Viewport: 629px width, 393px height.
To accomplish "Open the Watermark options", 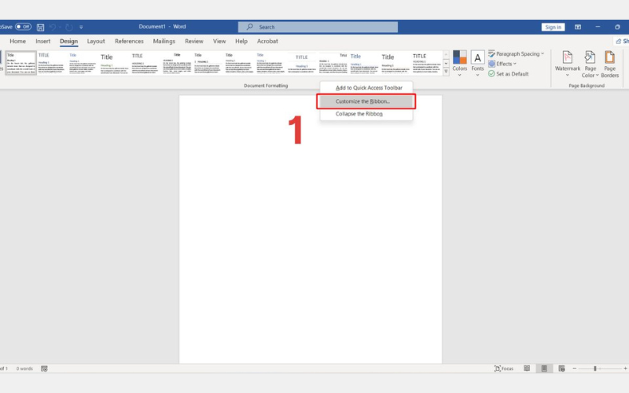I will (x=567, y=63).
